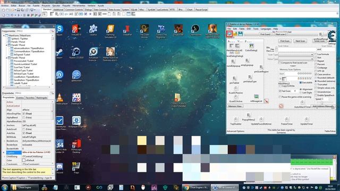Viewport: 340px width, 191px height.
Task: Click the open process icon in Cheat Engine form
Action: 229,33
